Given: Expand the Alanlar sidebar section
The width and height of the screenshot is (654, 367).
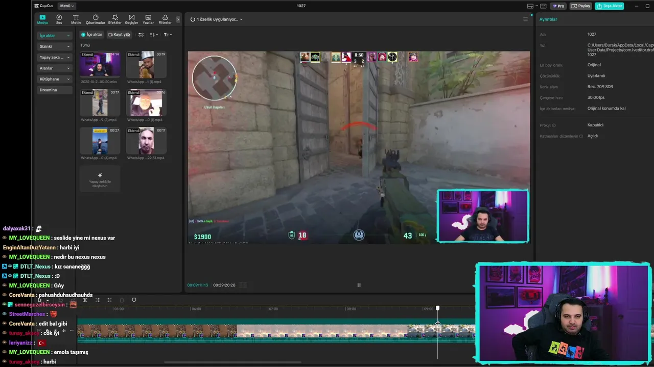Looking at the screenshot, I should (x=54, y=68).
